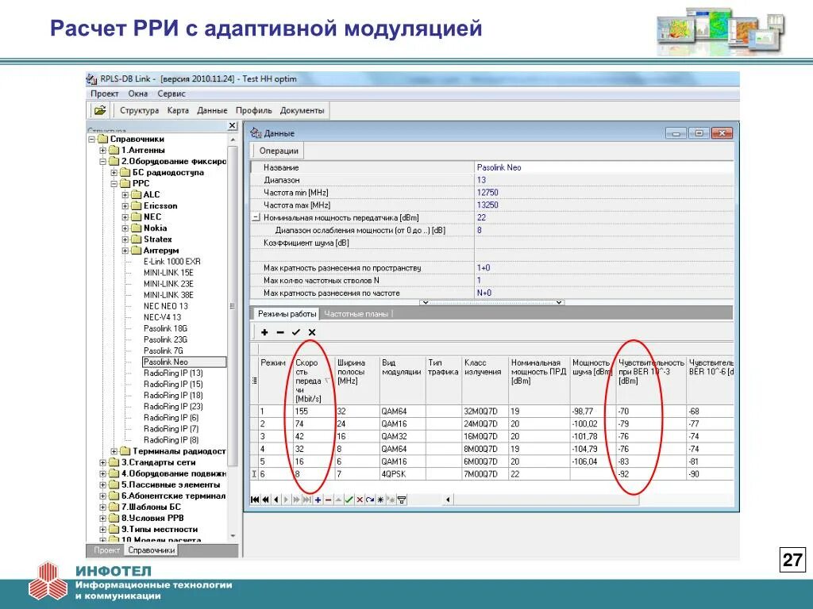Click the Вид модуляции column header

(403, 381)
